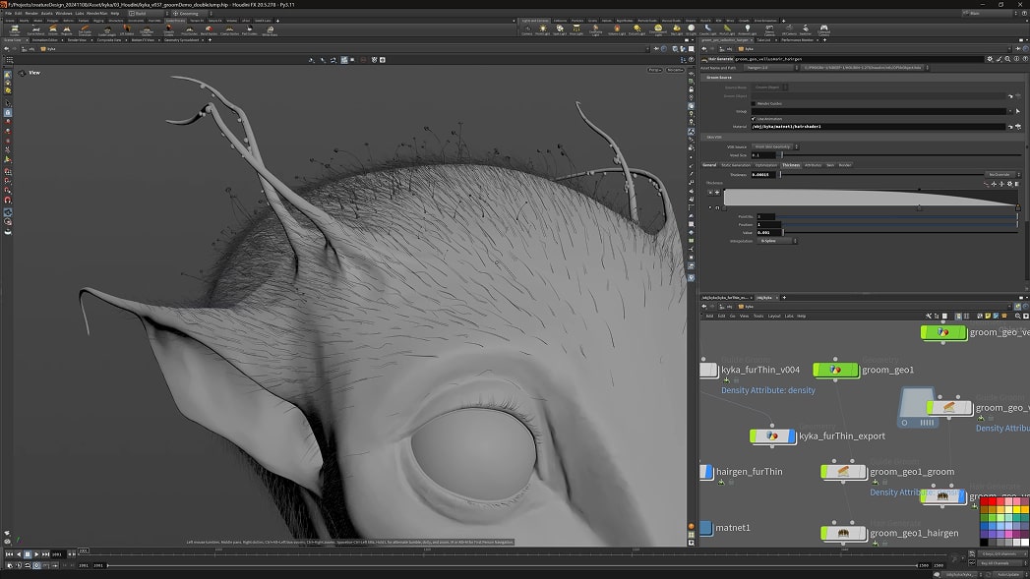Open the No Override thickness dropdown
Screen dimensions: 1030x579
click(1001, 175)
